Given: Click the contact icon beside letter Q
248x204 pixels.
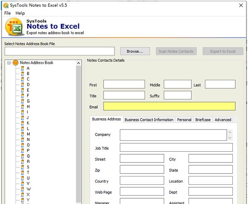Looking at the screenshot, I should pyautogui.click(x=23, y=156).
